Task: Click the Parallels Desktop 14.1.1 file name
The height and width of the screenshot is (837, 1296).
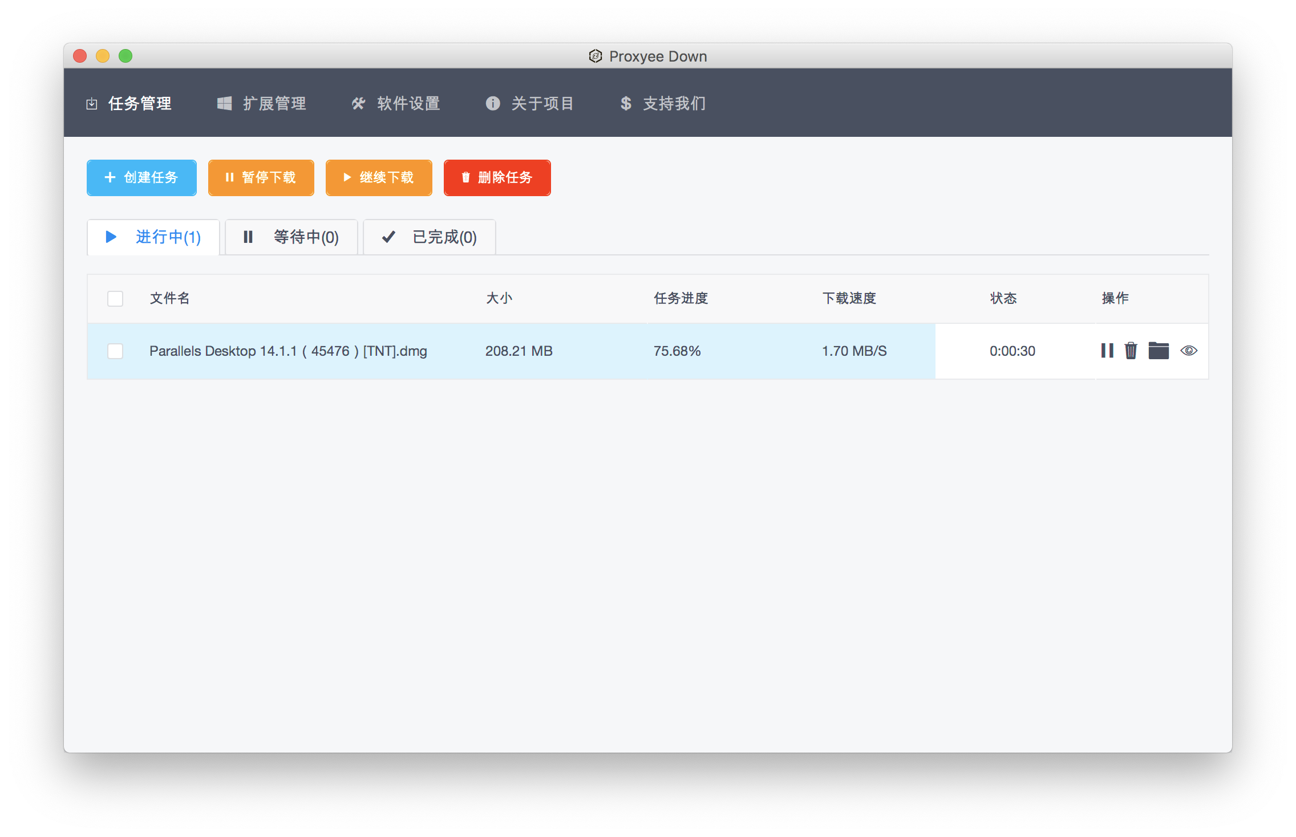Action: coord(288,351)
